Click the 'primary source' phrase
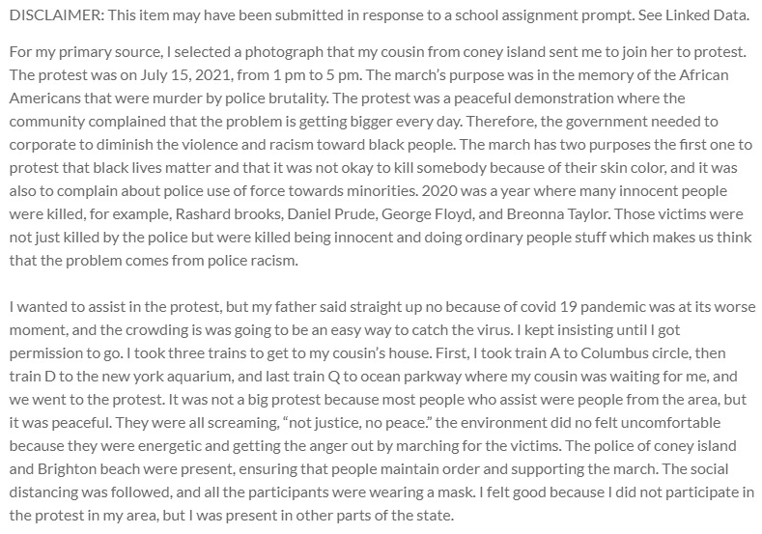 click(82, 47)
